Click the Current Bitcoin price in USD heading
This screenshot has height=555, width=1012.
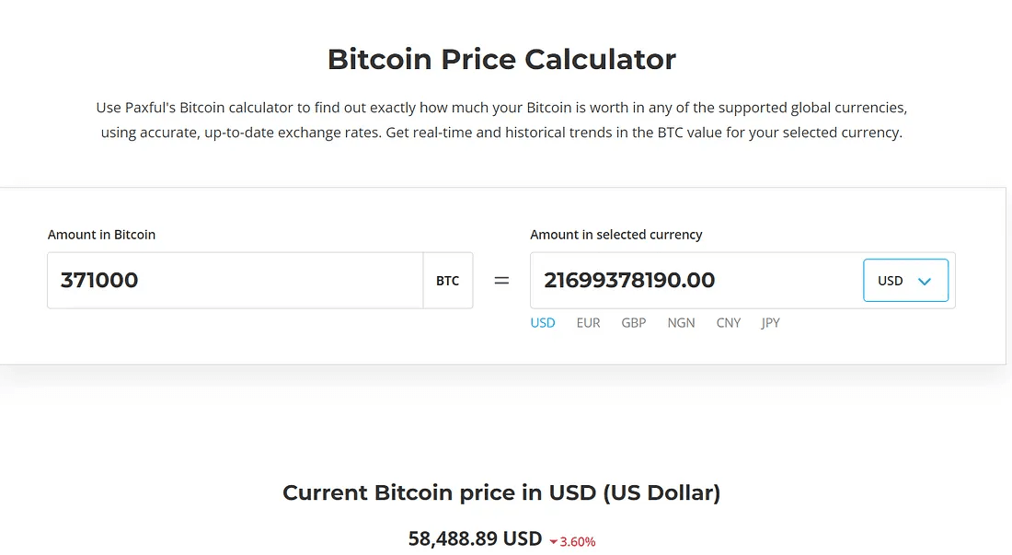click(x=501, y=493)
